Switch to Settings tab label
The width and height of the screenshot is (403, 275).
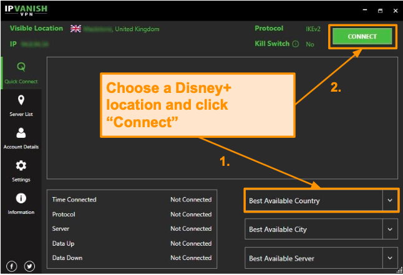pos(21,180)
